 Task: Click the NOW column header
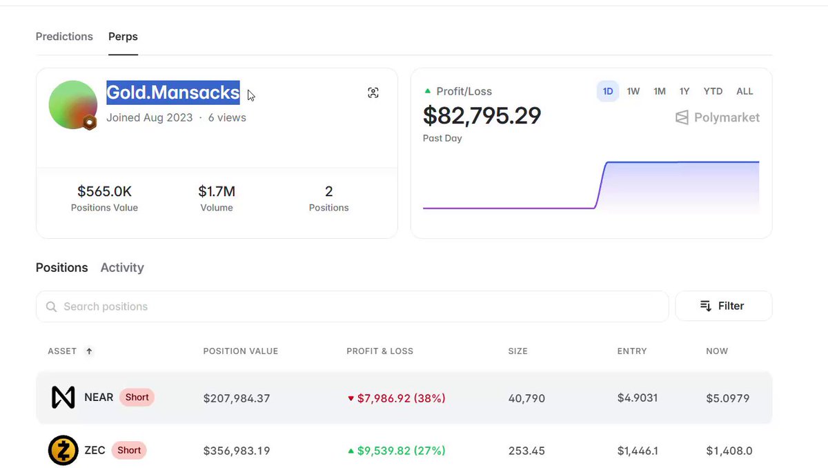pyautogui.click(x=717, y=351)
